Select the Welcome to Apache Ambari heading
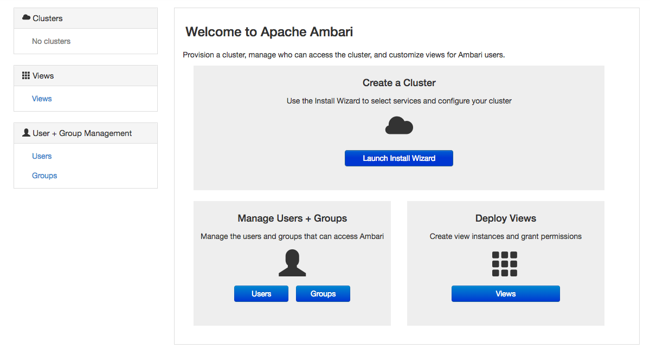 tap(269, 32)
